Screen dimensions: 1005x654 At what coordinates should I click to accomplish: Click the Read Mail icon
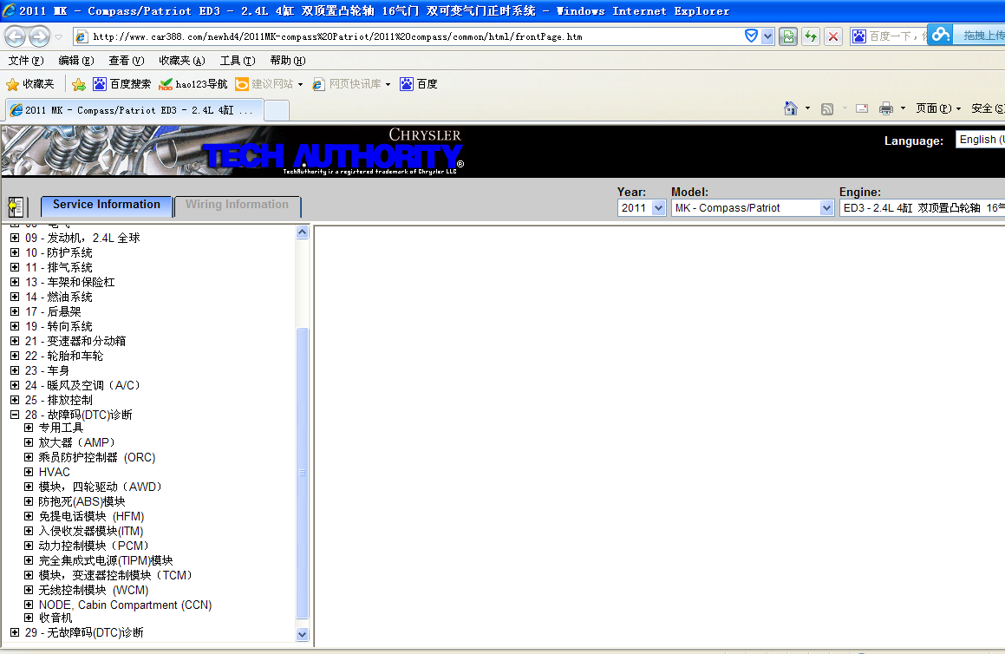pos(862,108)
